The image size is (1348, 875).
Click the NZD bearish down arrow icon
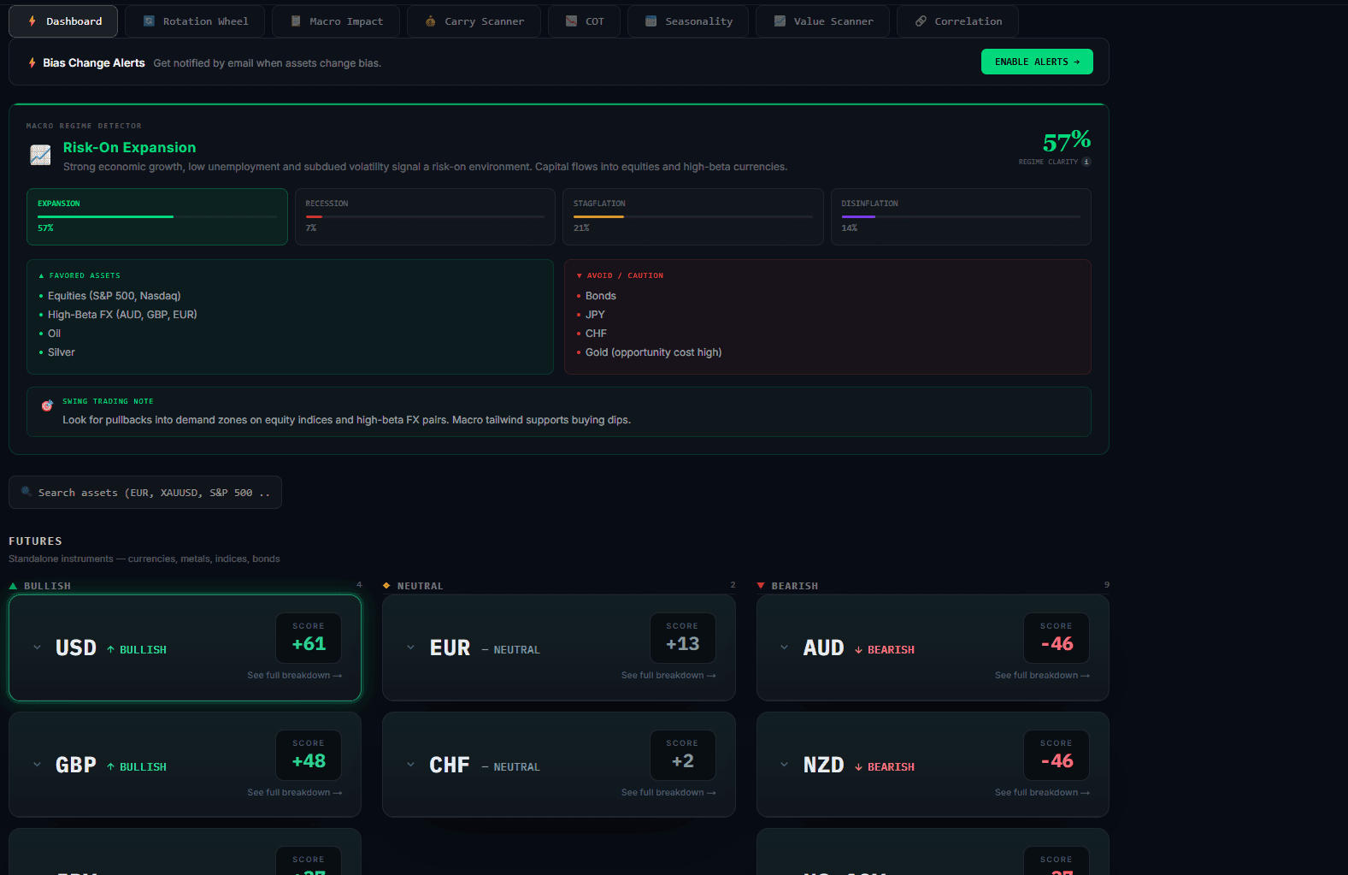(x=858, y=767)
